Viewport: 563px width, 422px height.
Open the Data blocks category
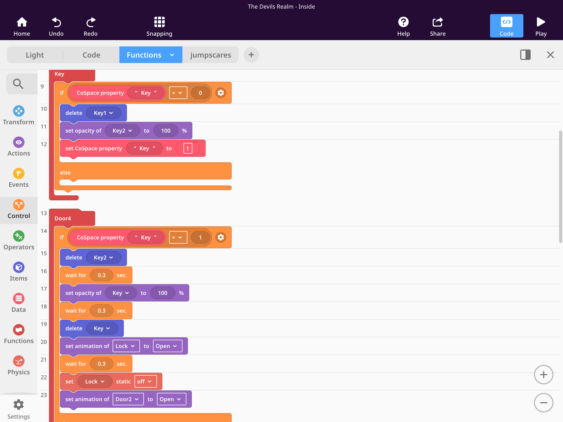[x=19, y=303]
